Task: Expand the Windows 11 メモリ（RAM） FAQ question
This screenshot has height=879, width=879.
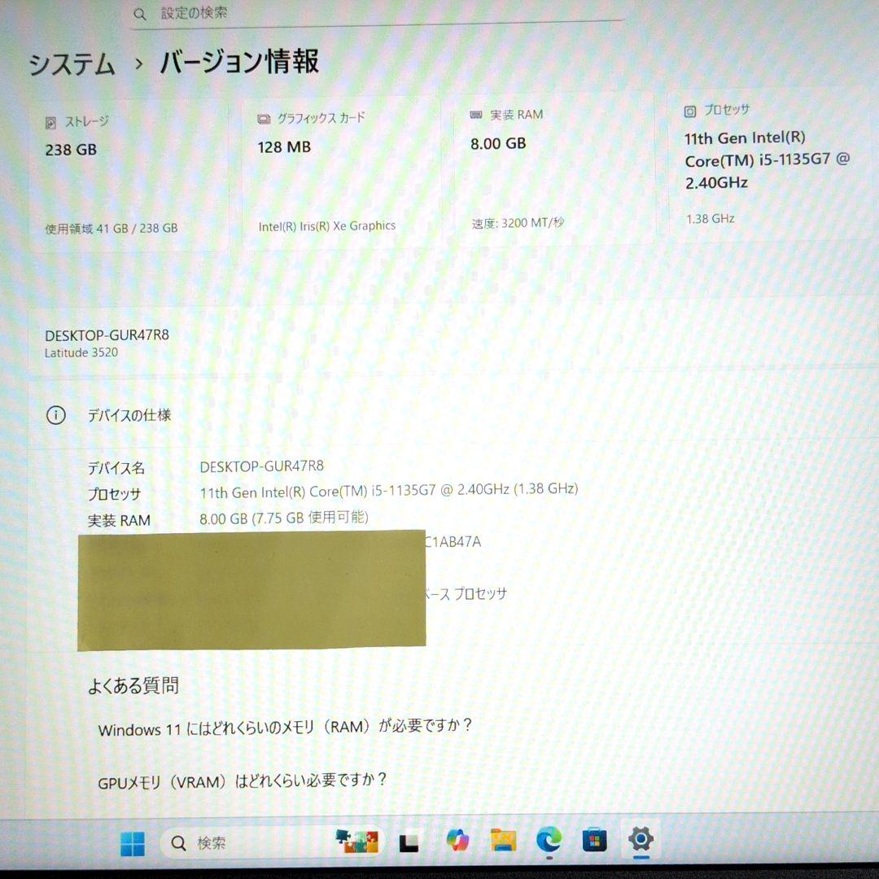Action: click(286, 729)
